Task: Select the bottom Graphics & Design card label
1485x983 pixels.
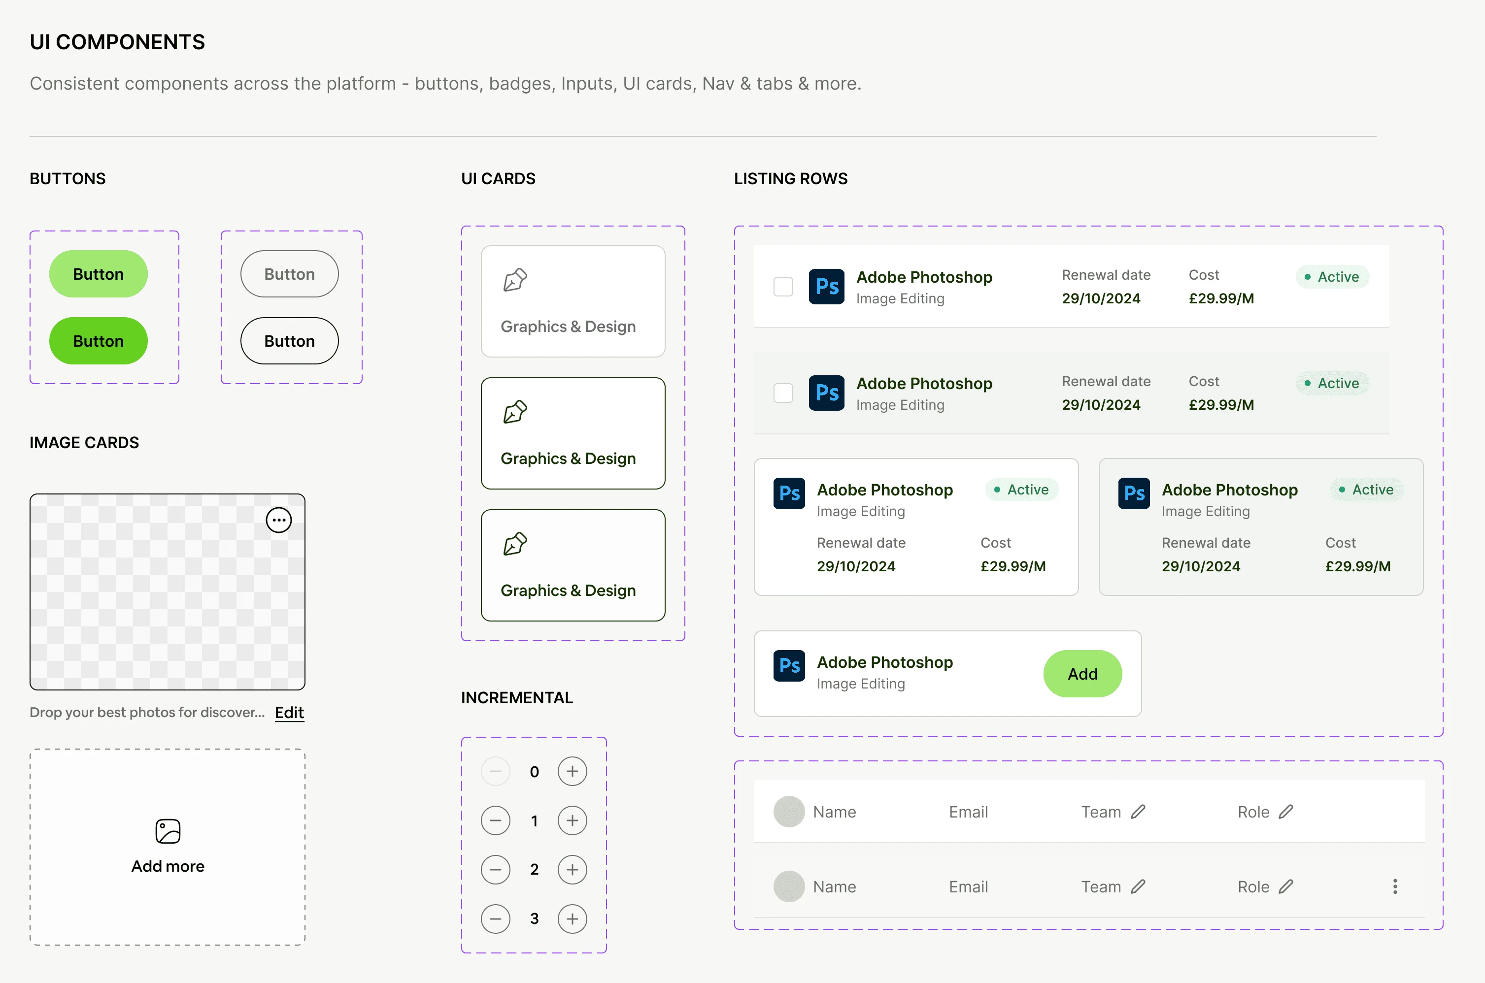Action: (568, 590)
